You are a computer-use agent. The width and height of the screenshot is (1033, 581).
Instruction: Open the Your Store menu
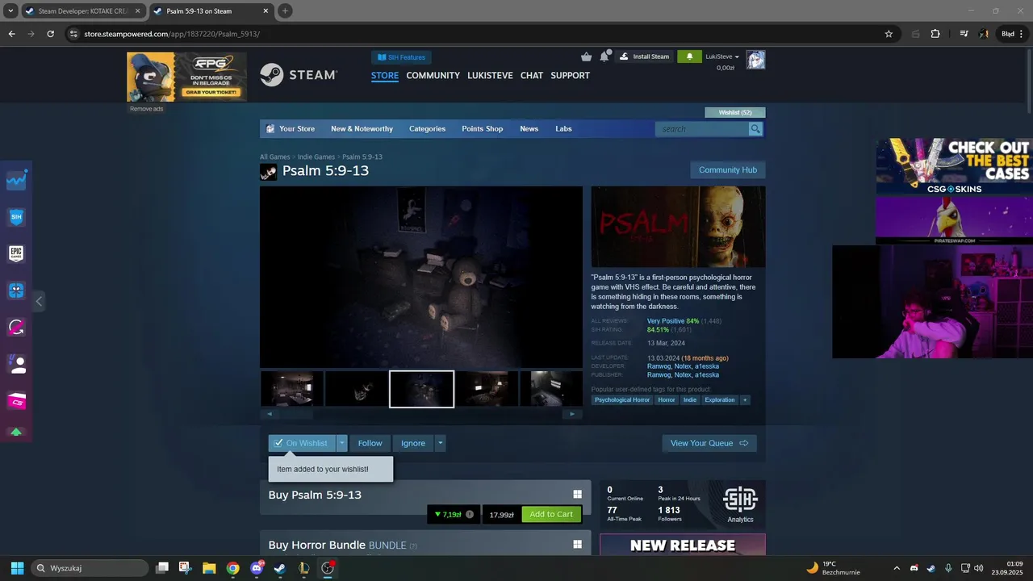click(297, 129)
